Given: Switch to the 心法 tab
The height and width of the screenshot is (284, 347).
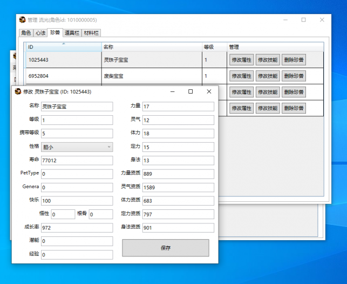Looking at the screenshot, I should pos(40,33).
